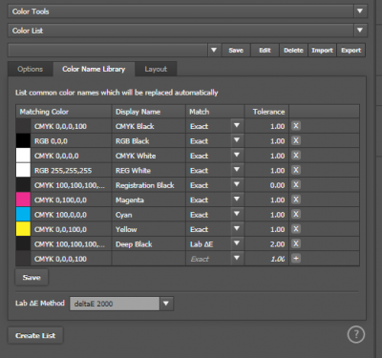Click the Delete preset button
The height and width of the screenshot is (358, 382).
(293, 51)
